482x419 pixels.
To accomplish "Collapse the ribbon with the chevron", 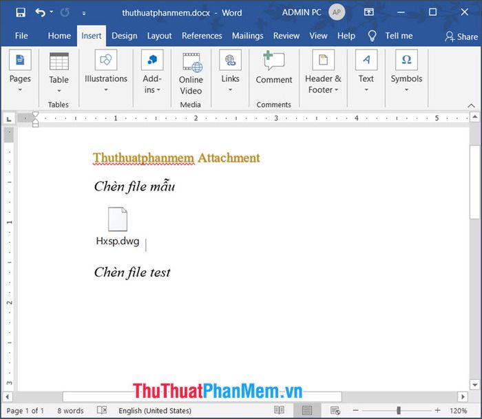I will [471, 106].
